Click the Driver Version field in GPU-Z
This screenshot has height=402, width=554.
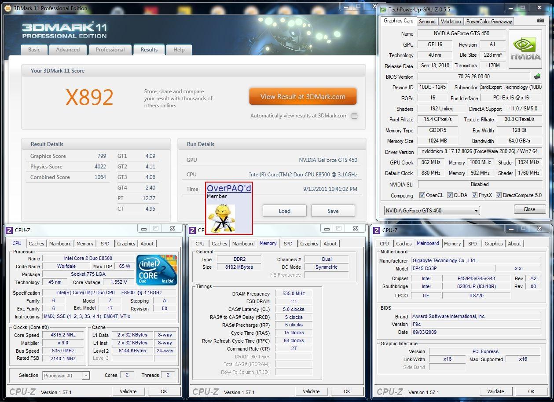480,151
